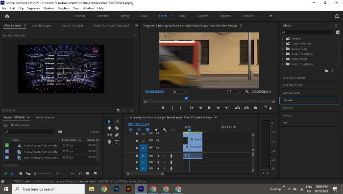Image resolution: width=343 pixels, height=194 pixels.
Task: Select the Track Select Forward tool
Action: 117,121
